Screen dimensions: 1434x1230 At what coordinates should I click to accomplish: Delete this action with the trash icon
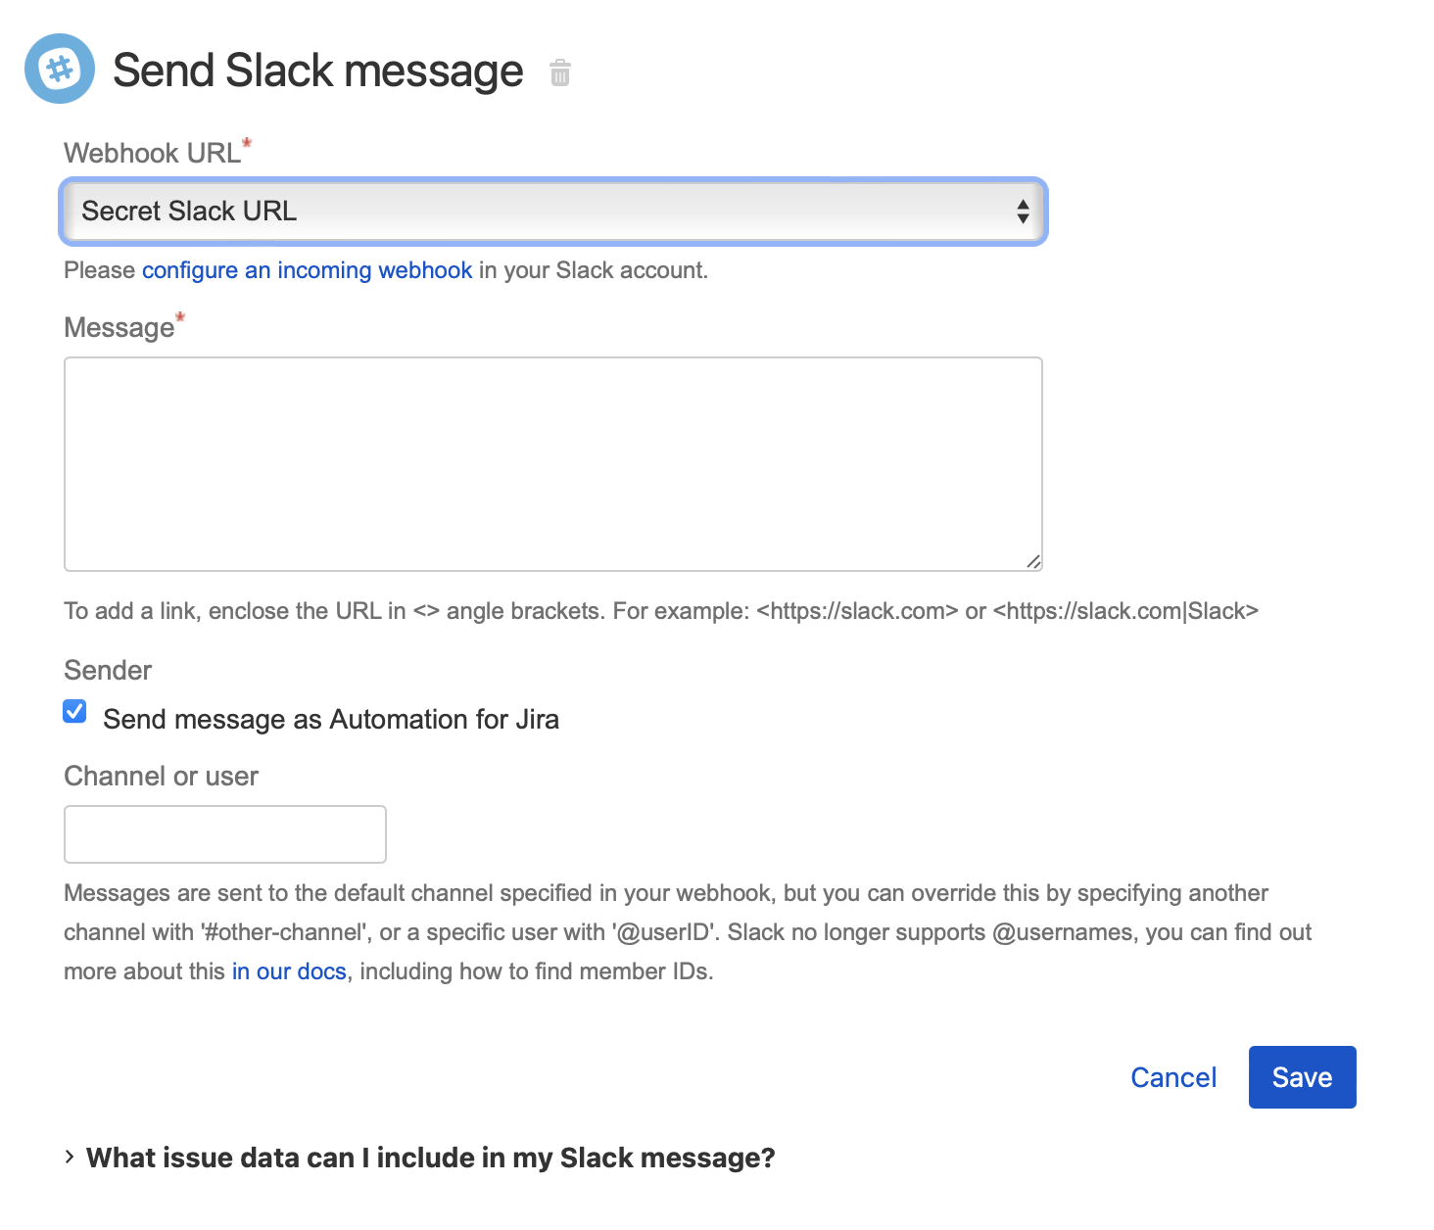[560, 72]
